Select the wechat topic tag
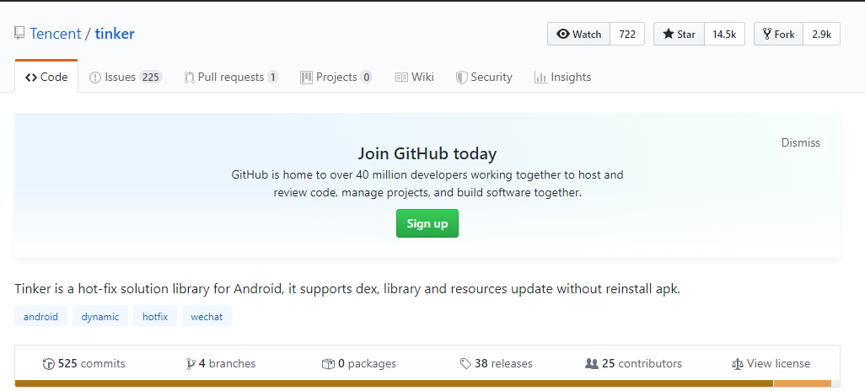This screenshot has width=865, height=391. tap(207, 317)
